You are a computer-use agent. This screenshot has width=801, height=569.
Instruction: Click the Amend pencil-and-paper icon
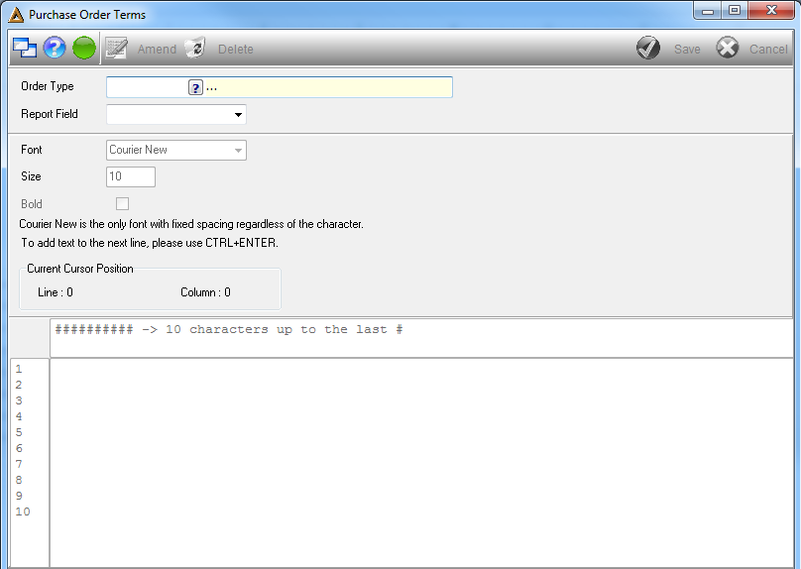pyautogui.click(x=116, y=48)
